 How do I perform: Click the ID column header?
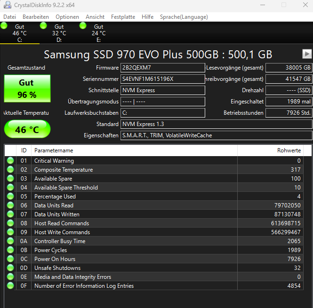pyautogui.click(x=24, y=150)
